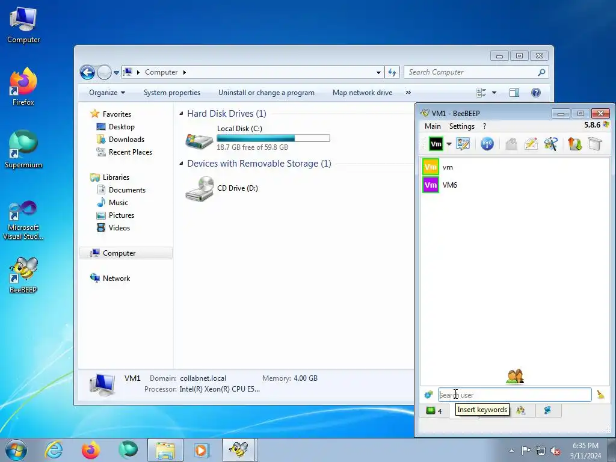This screenshot has width=616, height=462.
Task: Click Uninstall or change a program
Action: coord(266,93)
